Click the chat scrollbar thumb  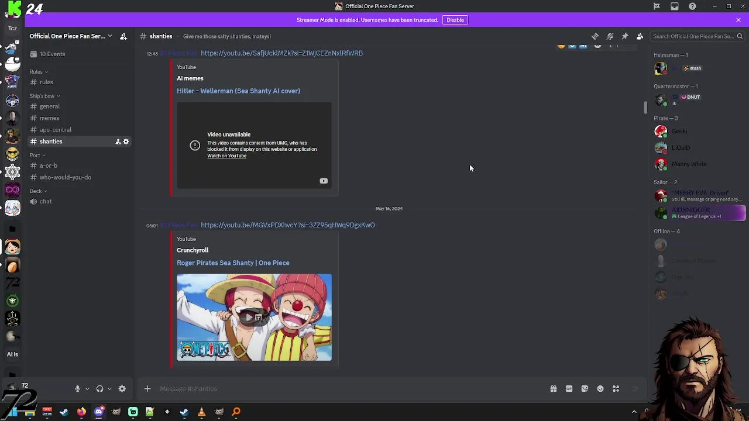pyautogui.click(x=645, y=108)
